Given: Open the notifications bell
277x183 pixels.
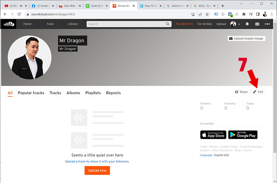Looking at the screenshot, I should (247, 24).
